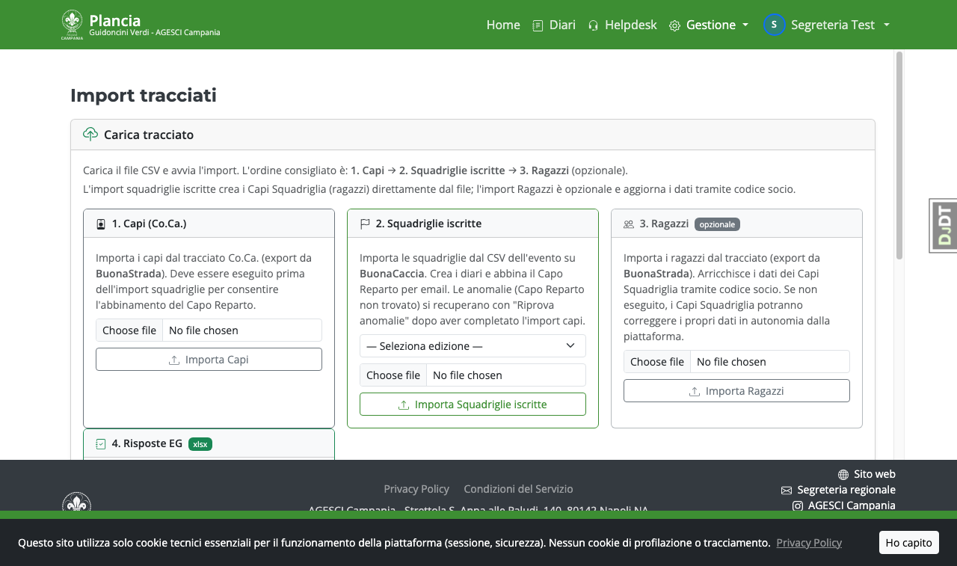Open the Segreteria Test user menu

click(826, 25)
